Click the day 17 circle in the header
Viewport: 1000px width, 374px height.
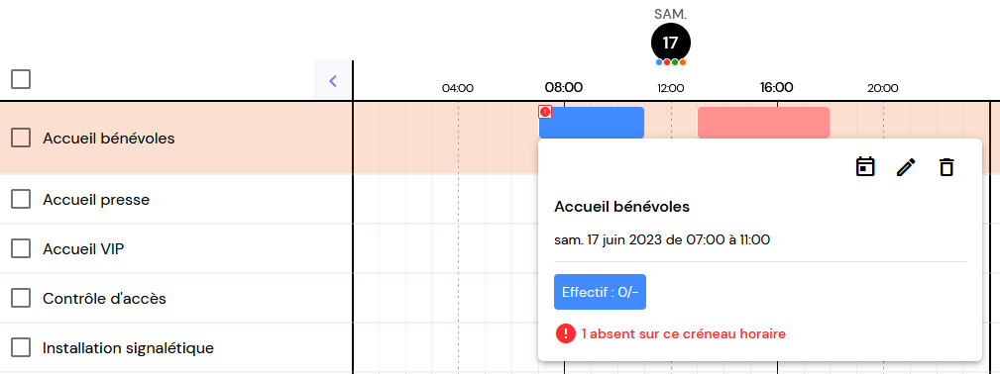tap(670, 43)
